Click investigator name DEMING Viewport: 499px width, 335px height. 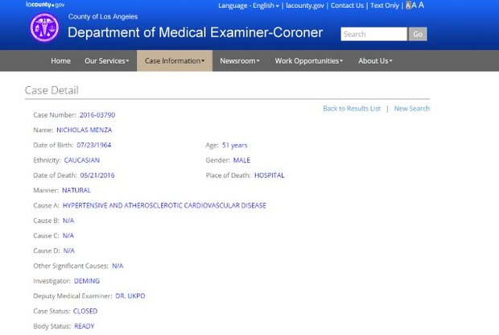87,281
